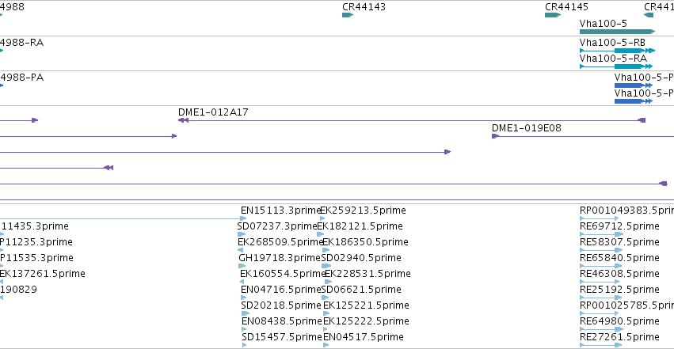Viewport: 674px width, 349px height.
Task: Click the RE64980.5prime EST label
Action: (x=619, y=321)
